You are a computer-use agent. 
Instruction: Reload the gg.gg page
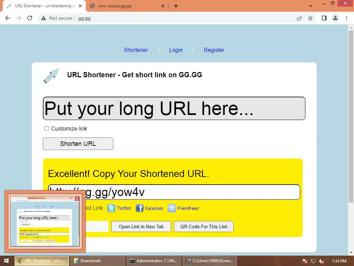point(30,18)
